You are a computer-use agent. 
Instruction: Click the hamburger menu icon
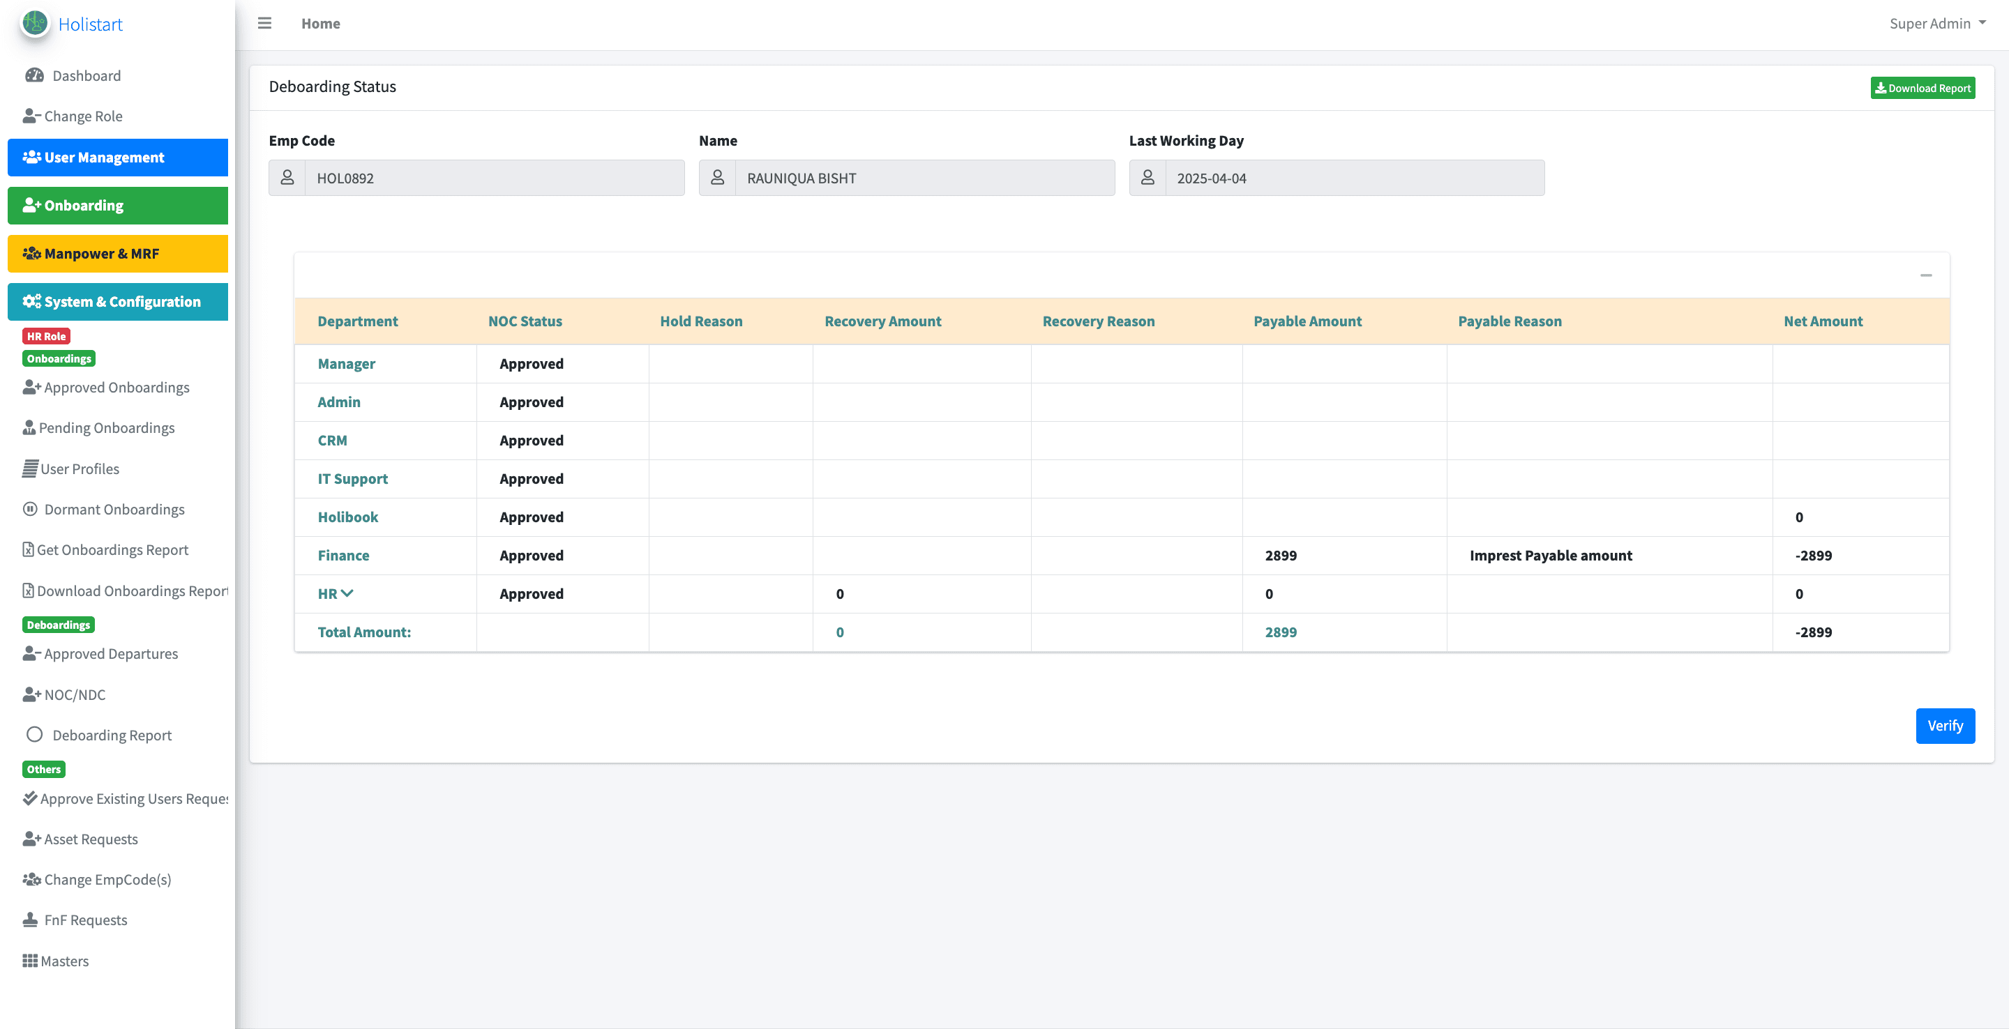tap(264, 24)
